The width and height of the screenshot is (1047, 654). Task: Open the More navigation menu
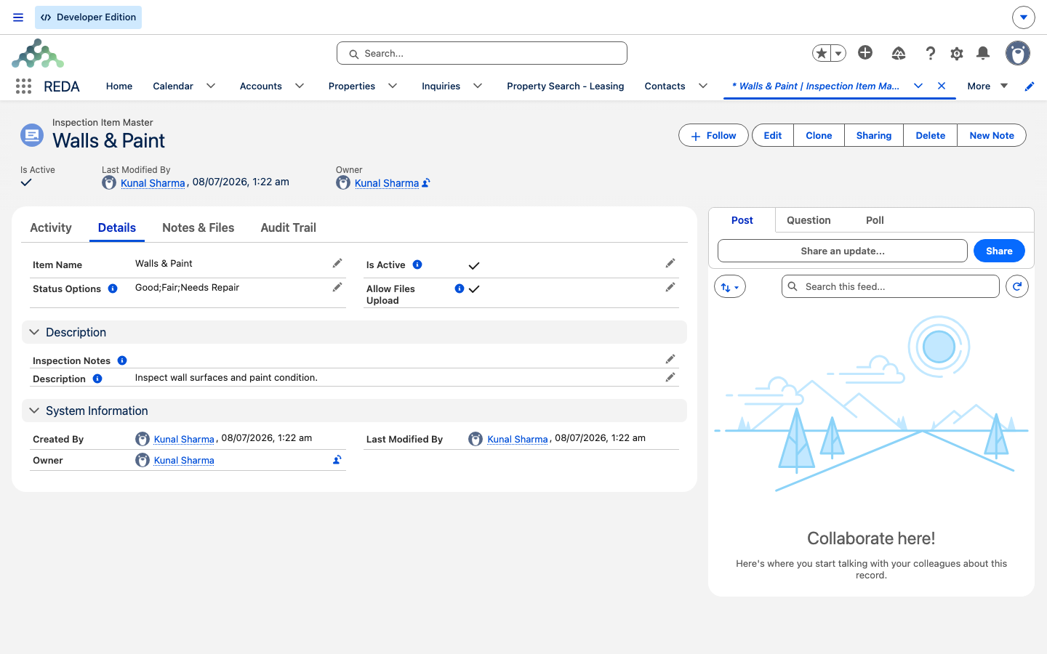click(987, 86)
